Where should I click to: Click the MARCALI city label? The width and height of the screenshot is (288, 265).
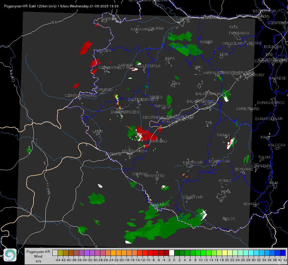click(159, 141)
